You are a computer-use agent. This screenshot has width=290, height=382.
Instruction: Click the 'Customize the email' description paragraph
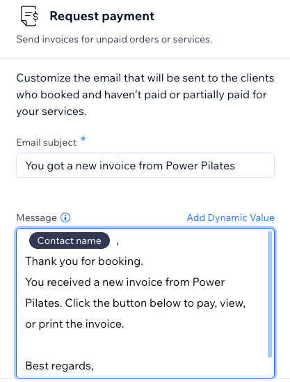[145, 95]
